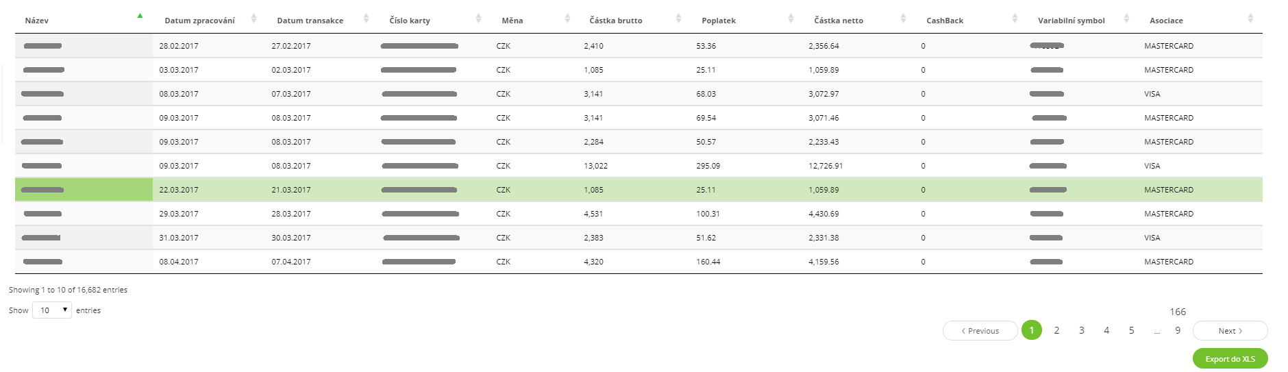This screenshot has width=1288, height=372.
Task: Click the Previous page button
Action: tap(980, 331)
